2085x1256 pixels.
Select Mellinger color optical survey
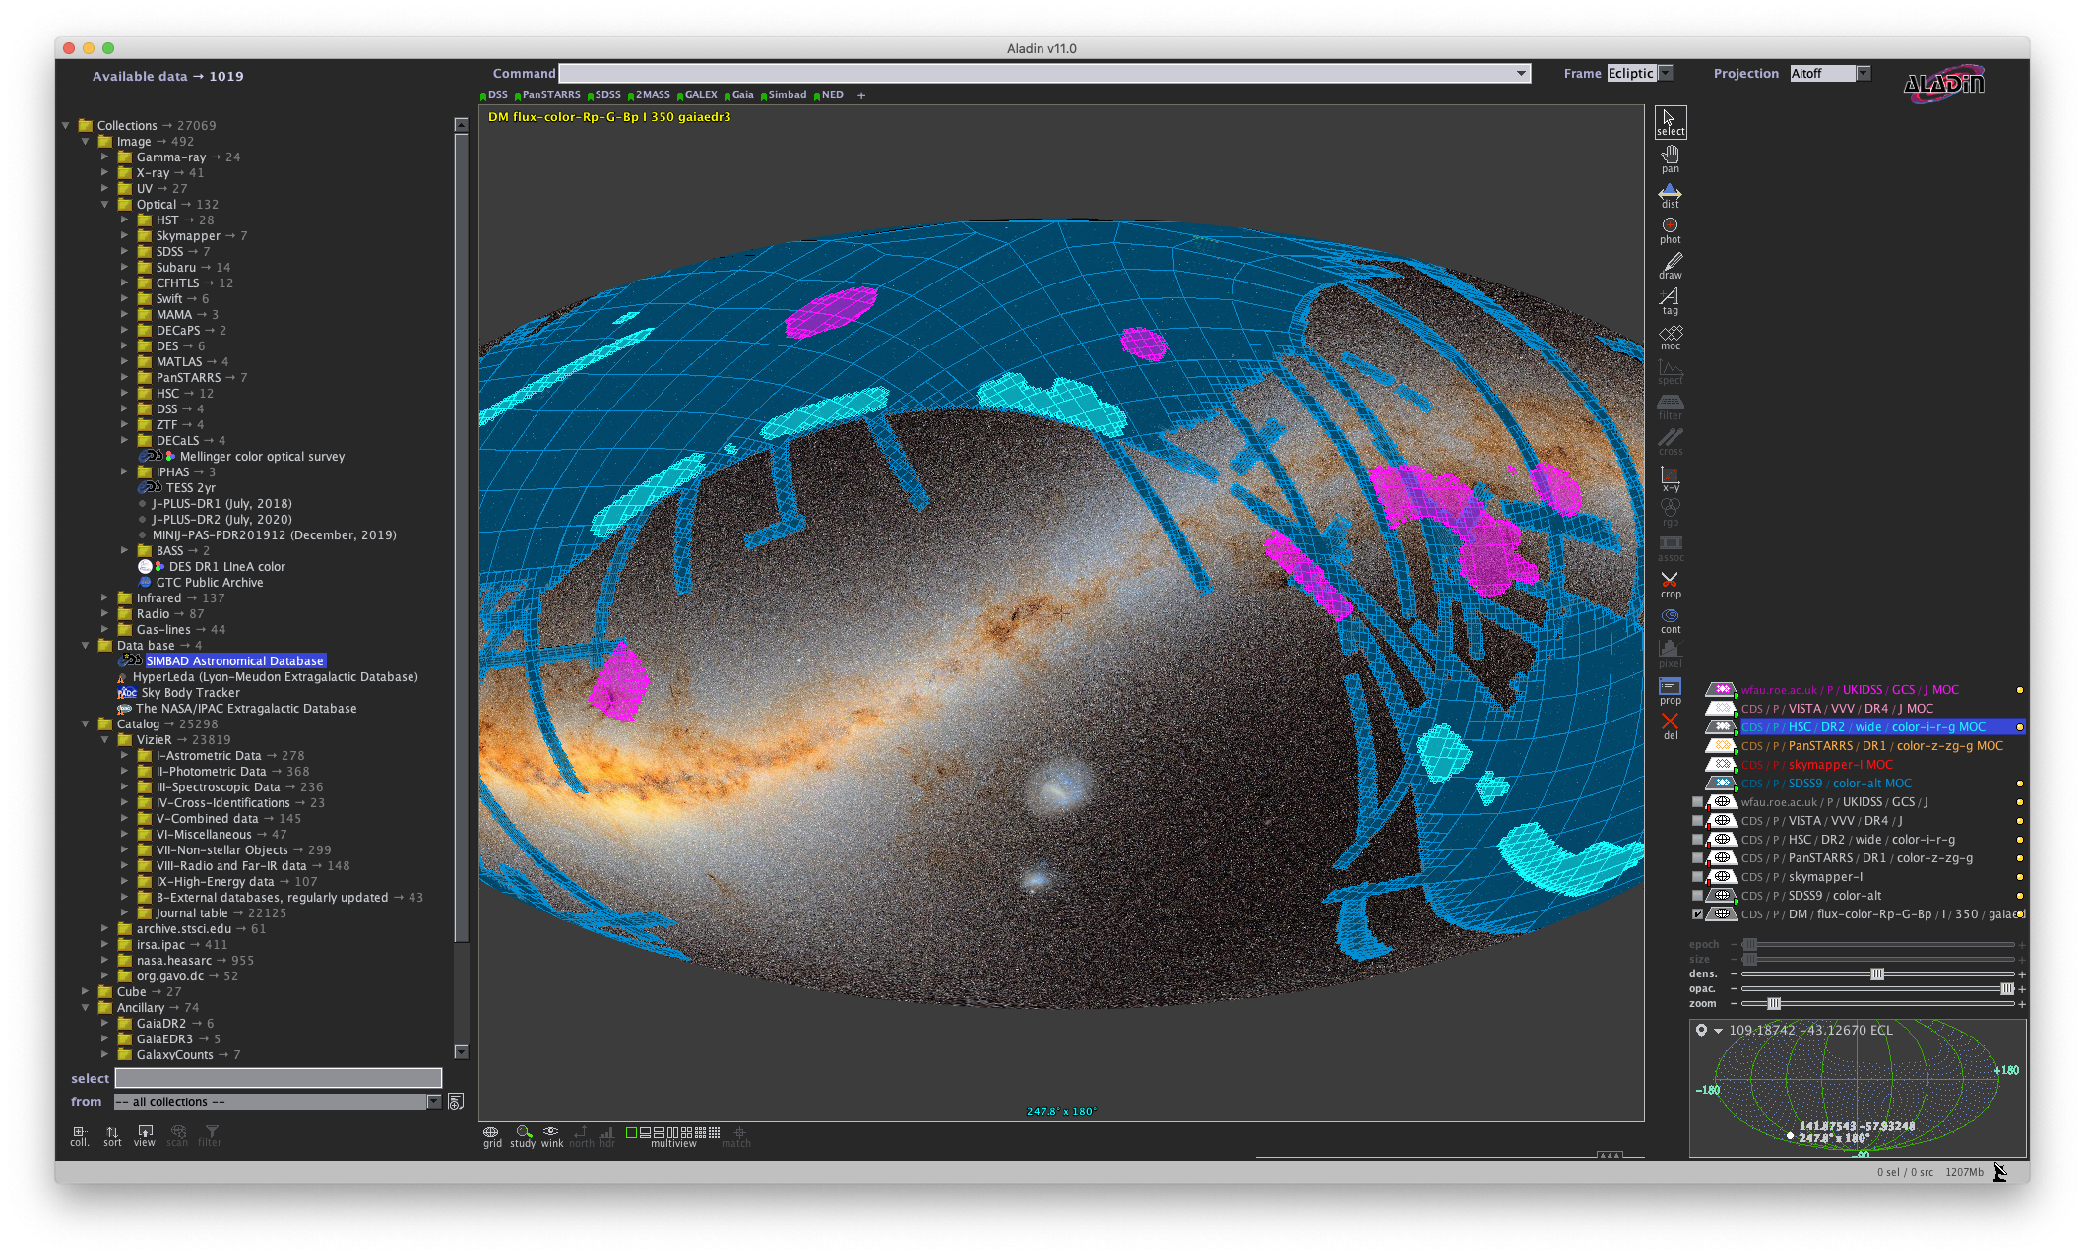(x=262, y=456)
